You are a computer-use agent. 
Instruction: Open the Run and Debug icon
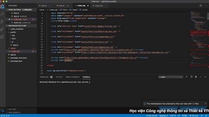point(2,29)
